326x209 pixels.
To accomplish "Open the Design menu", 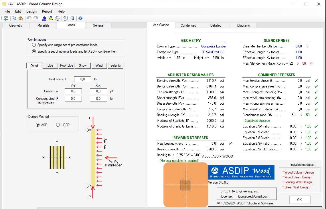I will [31, 11].
